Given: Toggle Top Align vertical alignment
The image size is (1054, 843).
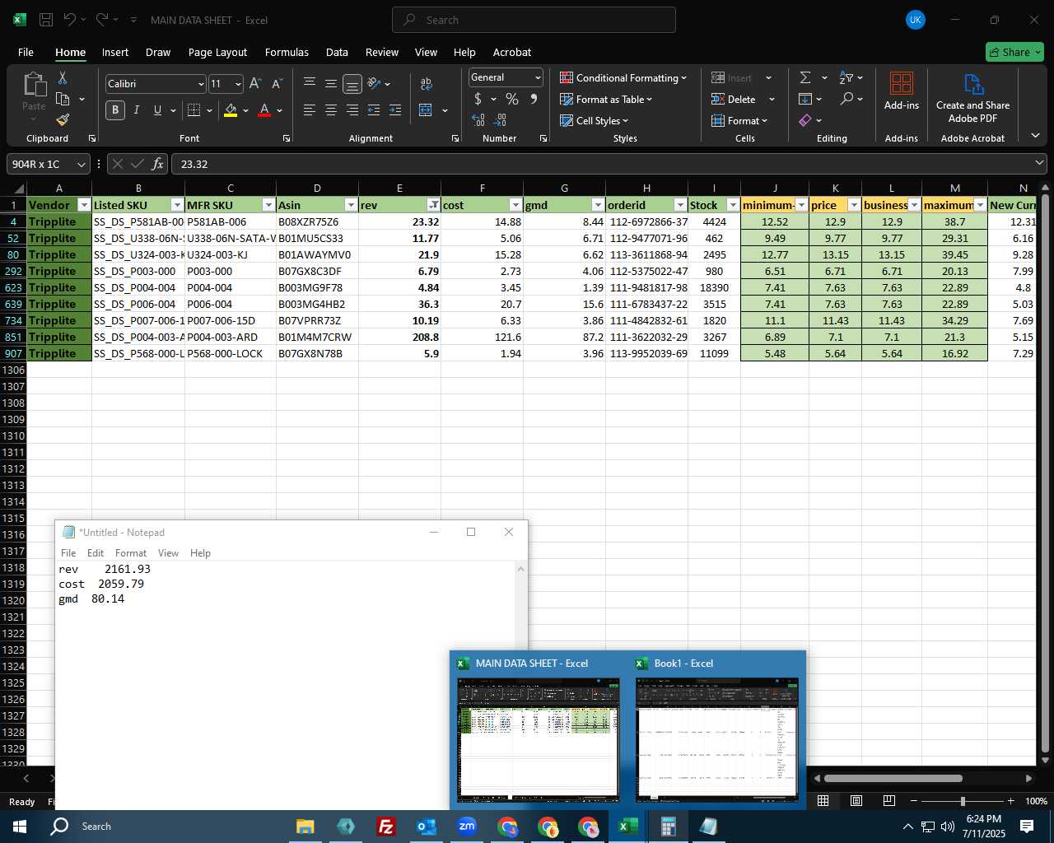Looking at the screenshot, I should (x=310, y=83).
